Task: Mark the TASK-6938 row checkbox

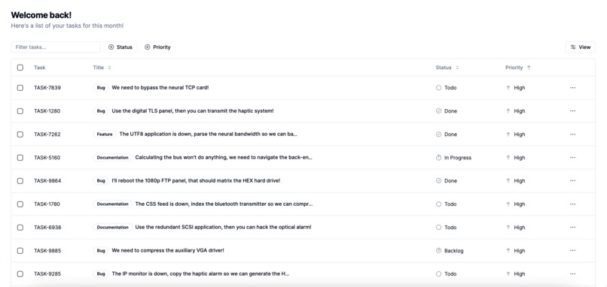Action: coord(20,228)
